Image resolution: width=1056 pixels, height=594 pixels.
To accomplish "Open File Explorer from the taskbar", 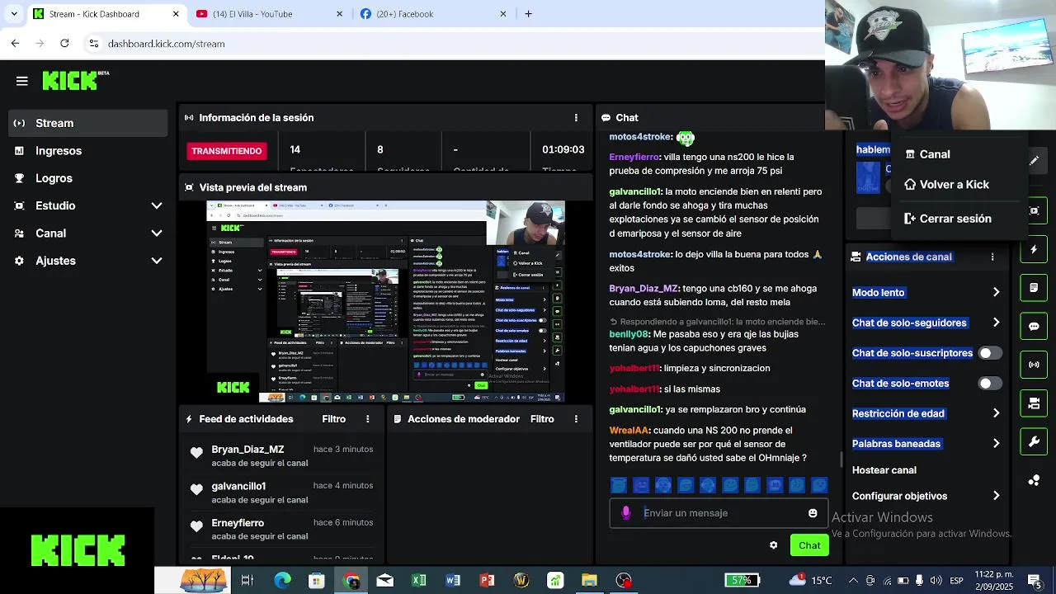I will pyautogui.click(x=589, y=581).
